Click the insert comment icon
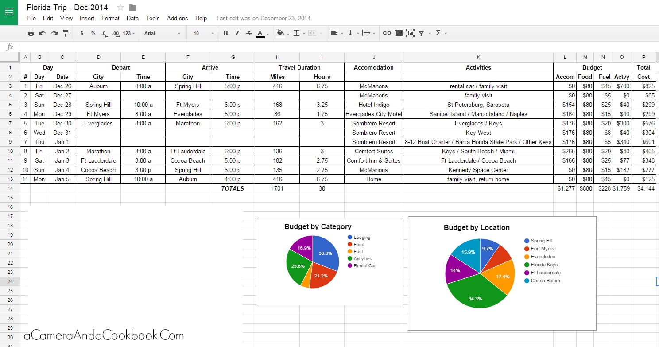Viewport: 659px width, 347px height. click(399, 33)
